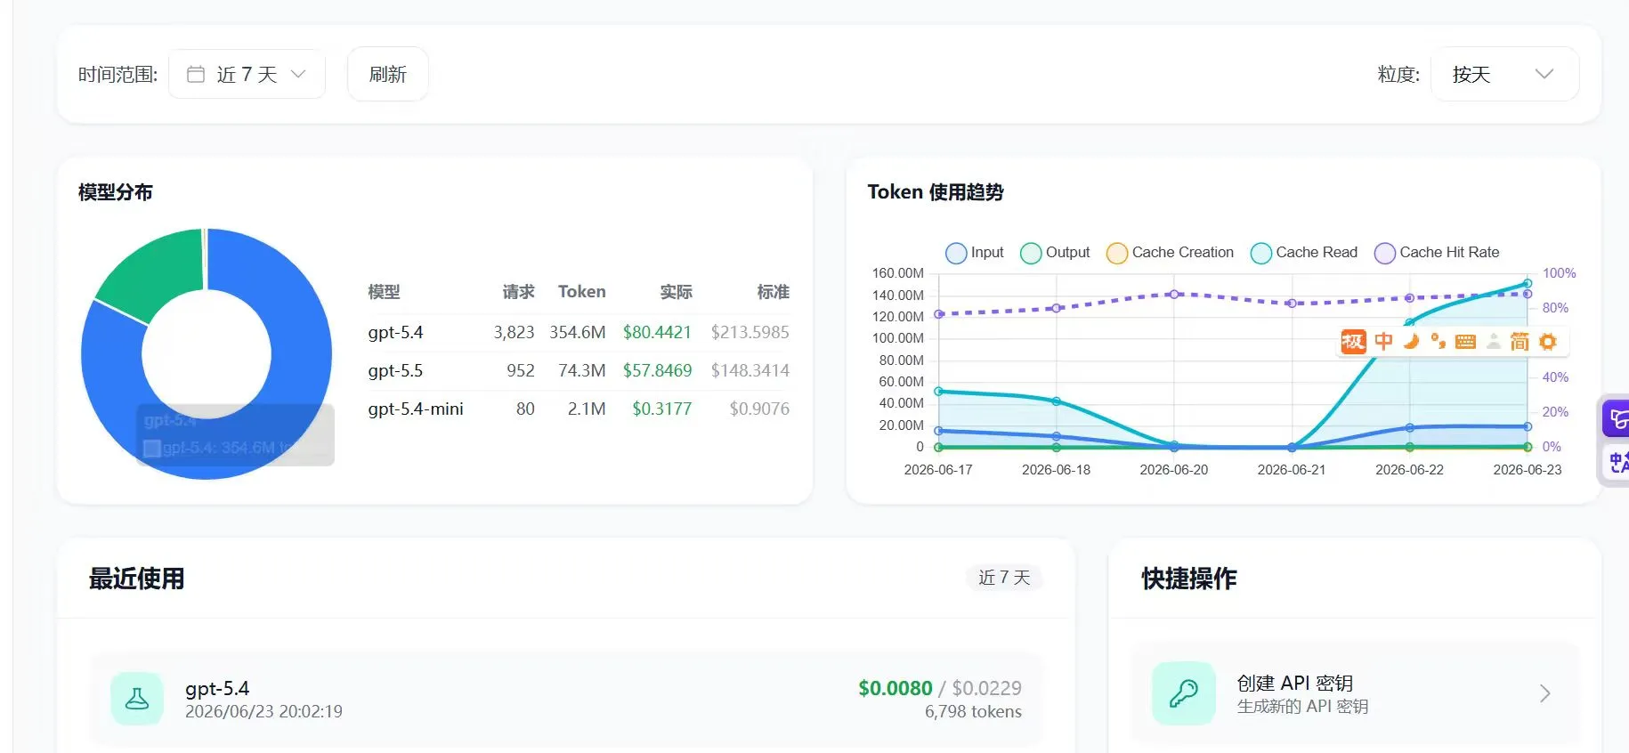The image size is (1629, 753).
Task: Open soft keyboard icon in IME toolbar
Action: [x=1465, y=342]
